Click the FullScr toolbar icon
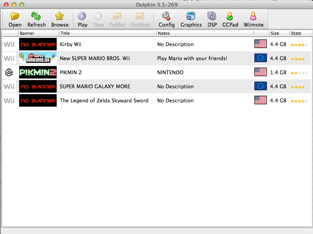The image size is (313, 234). coord(117,16)
